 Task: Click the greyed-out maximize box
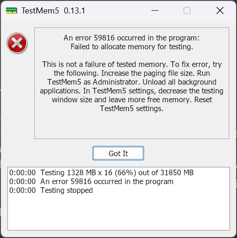187,11
